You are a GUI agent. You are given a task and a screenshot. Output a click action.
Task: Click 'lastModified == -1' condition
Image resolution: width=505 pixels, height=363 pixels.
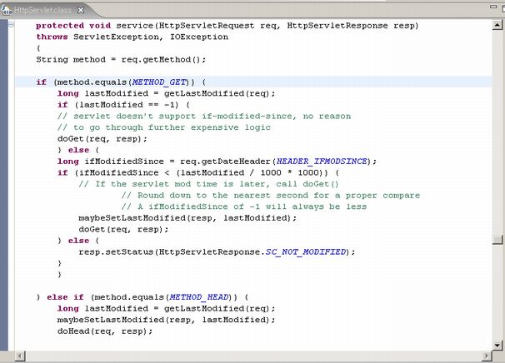(x=127, y=105)
